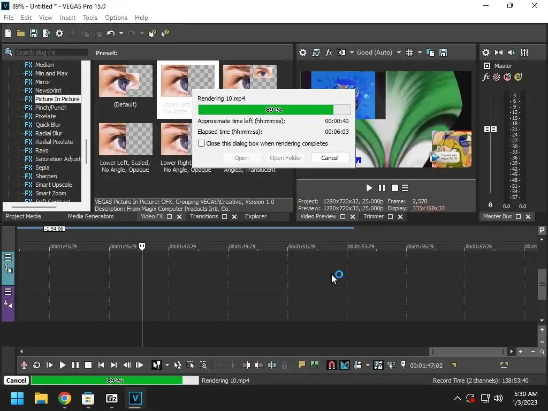The image size is (548, 411).
Task: Open the Undo history dropdown arrow
Action: point(121,33)
